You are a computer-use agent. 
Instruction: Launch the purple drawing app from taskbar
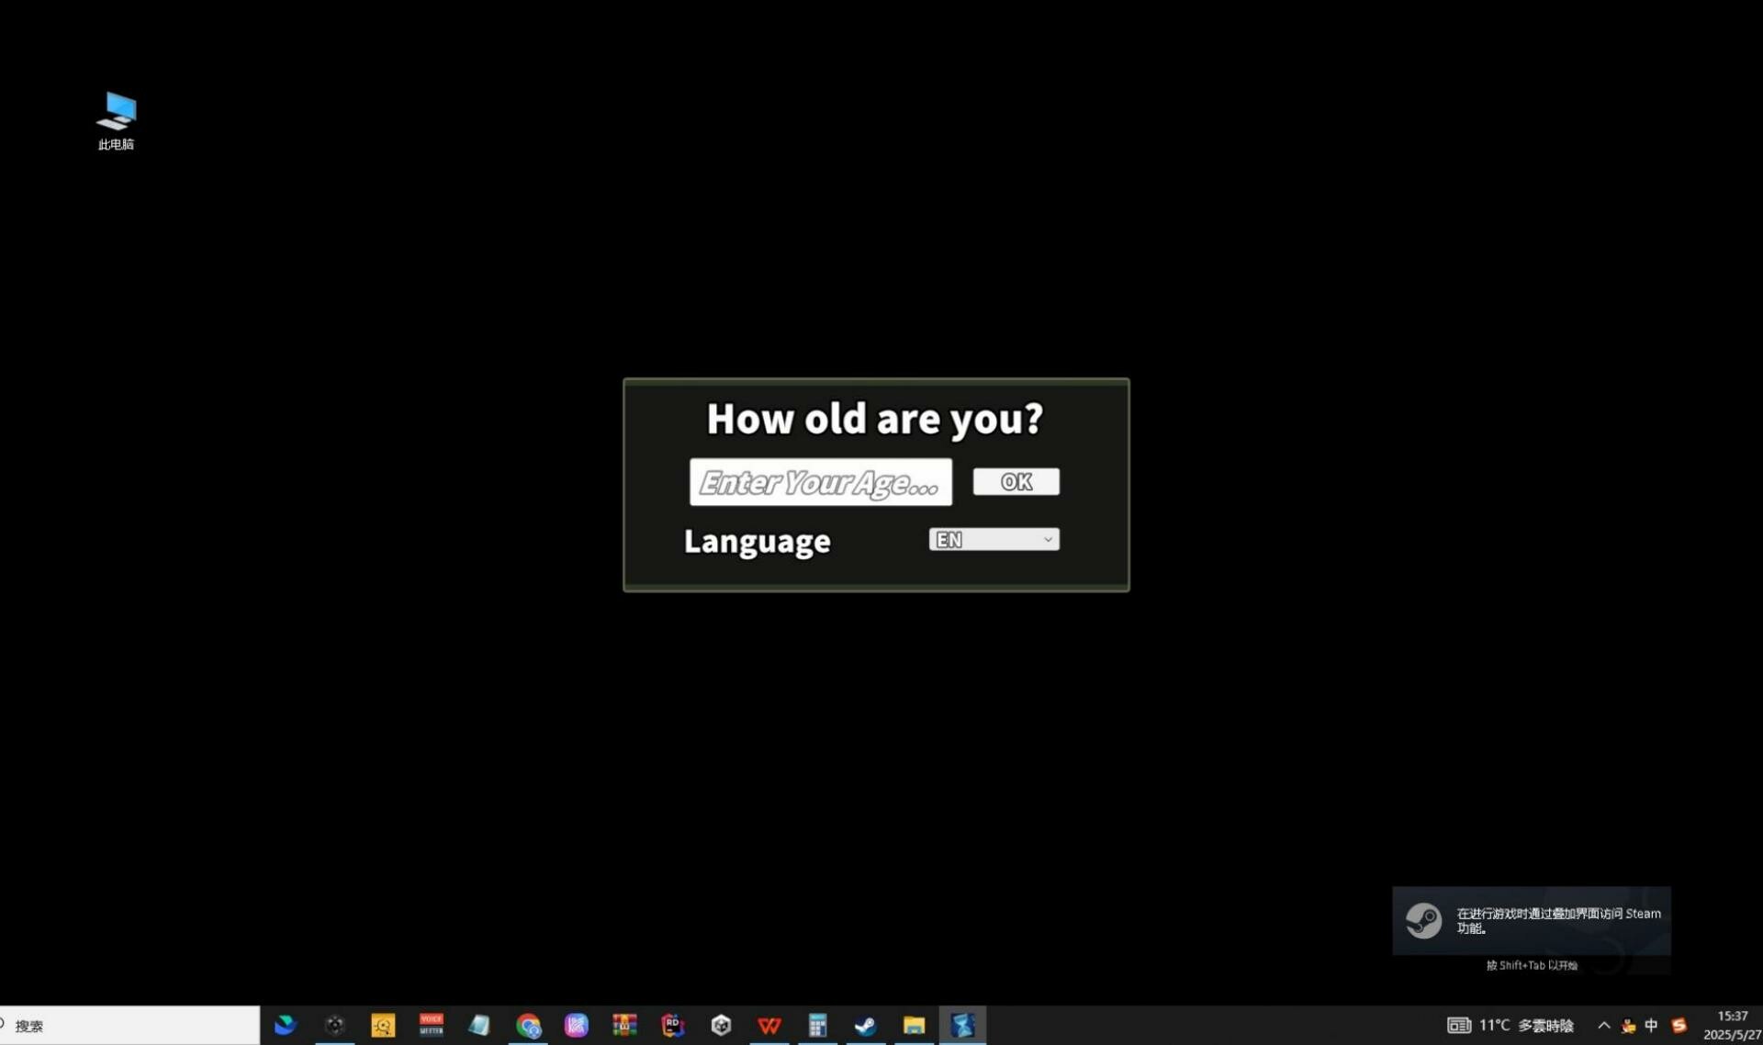(x=576, y=1025)
